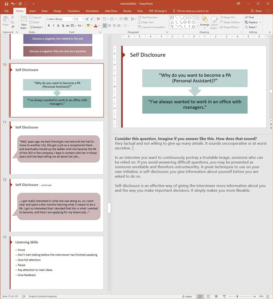Open the Line Spacing dropdown
The width and height of the screenshot is (273, 299).
pyautogui.click(x=133, y=19)
